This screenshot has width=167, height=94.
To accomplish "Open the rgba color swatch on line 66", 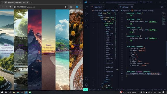I will 146,74.
